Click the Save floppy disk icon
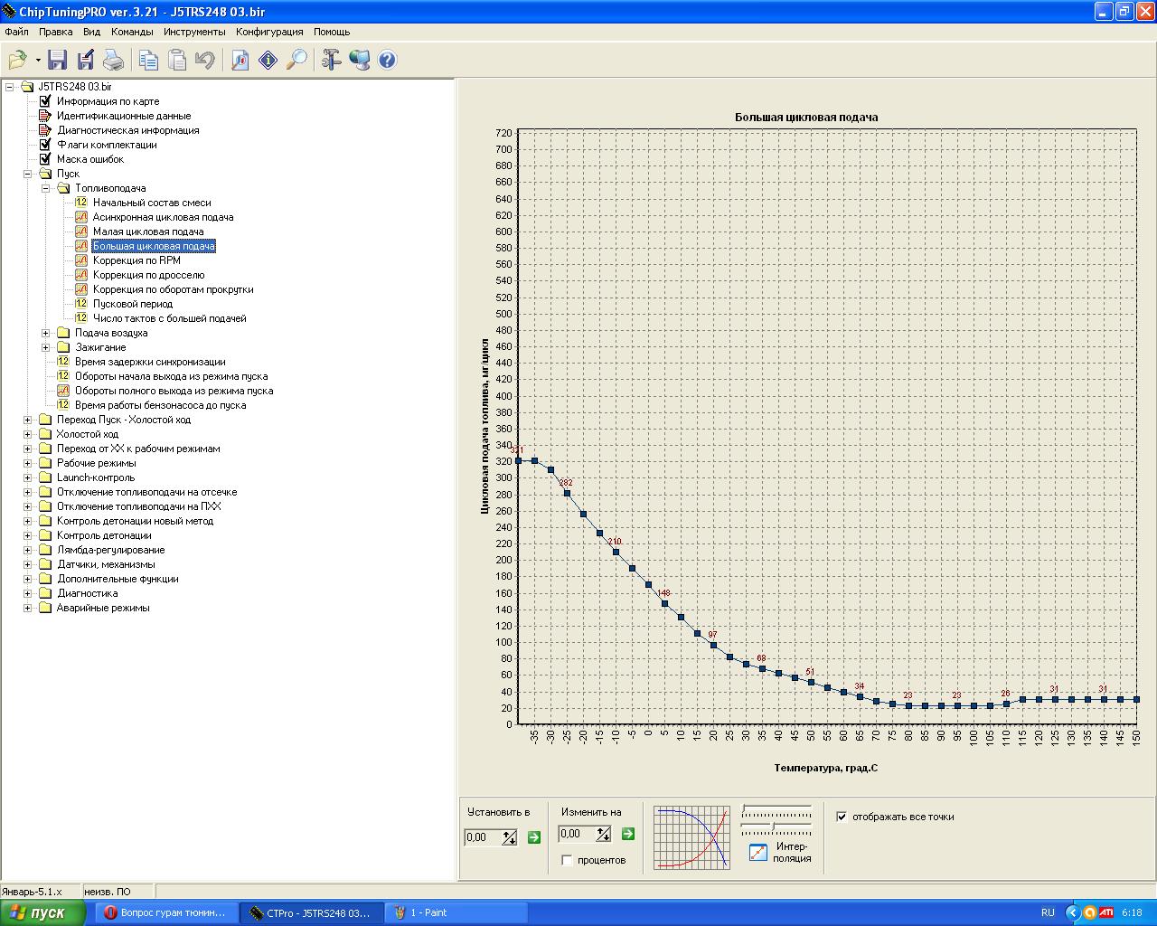 (x=58, y=61)
